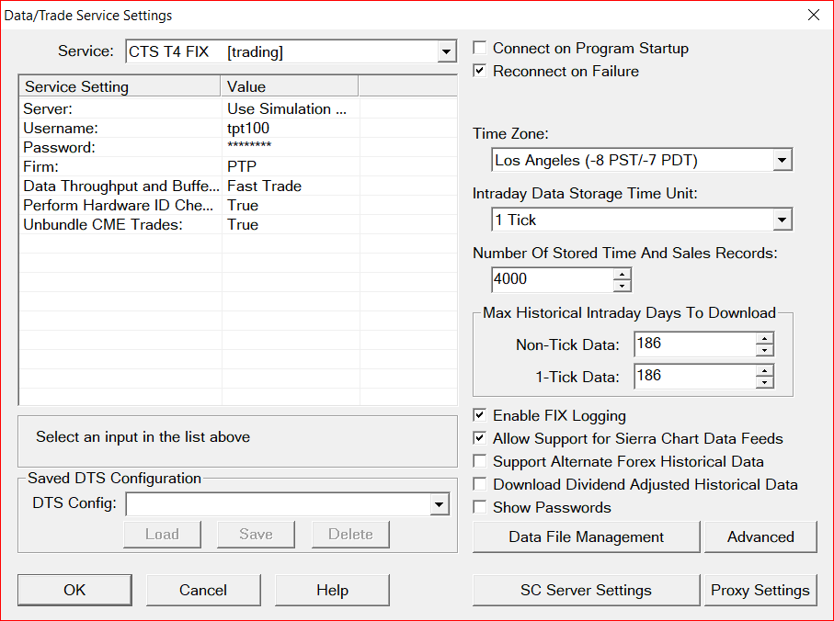This screenshot has width=834, height=621.
Task: Open SC Server Settings
Action: tap(586, 590)
